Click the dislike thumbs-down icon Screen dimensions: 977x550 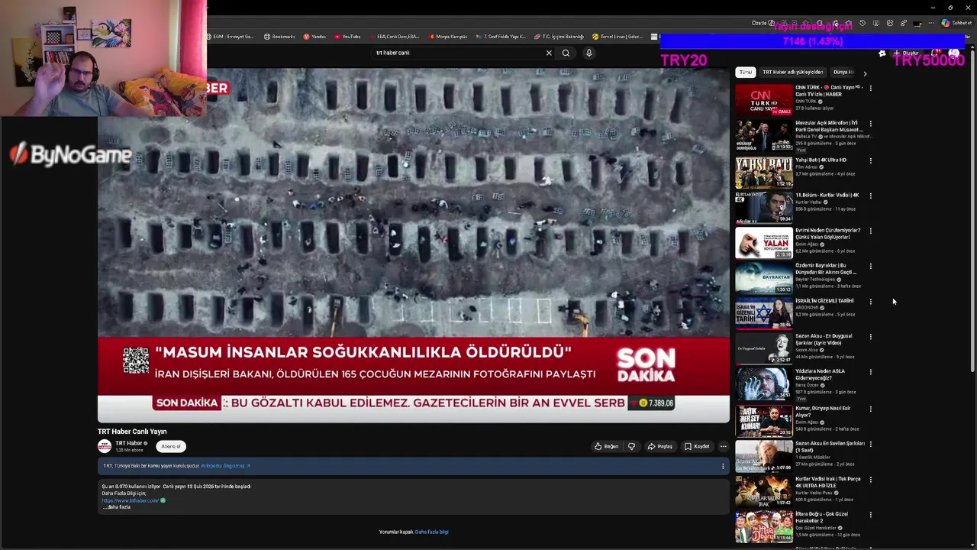click(x=631, y=446)
